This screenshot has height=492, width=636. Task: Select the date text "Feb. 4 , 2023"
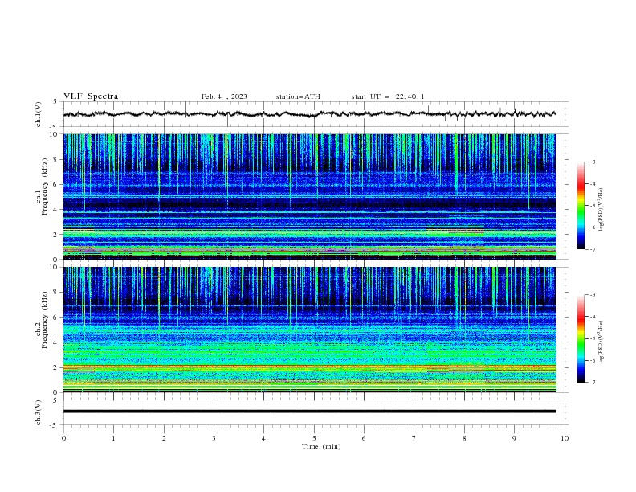pos(224,96)
